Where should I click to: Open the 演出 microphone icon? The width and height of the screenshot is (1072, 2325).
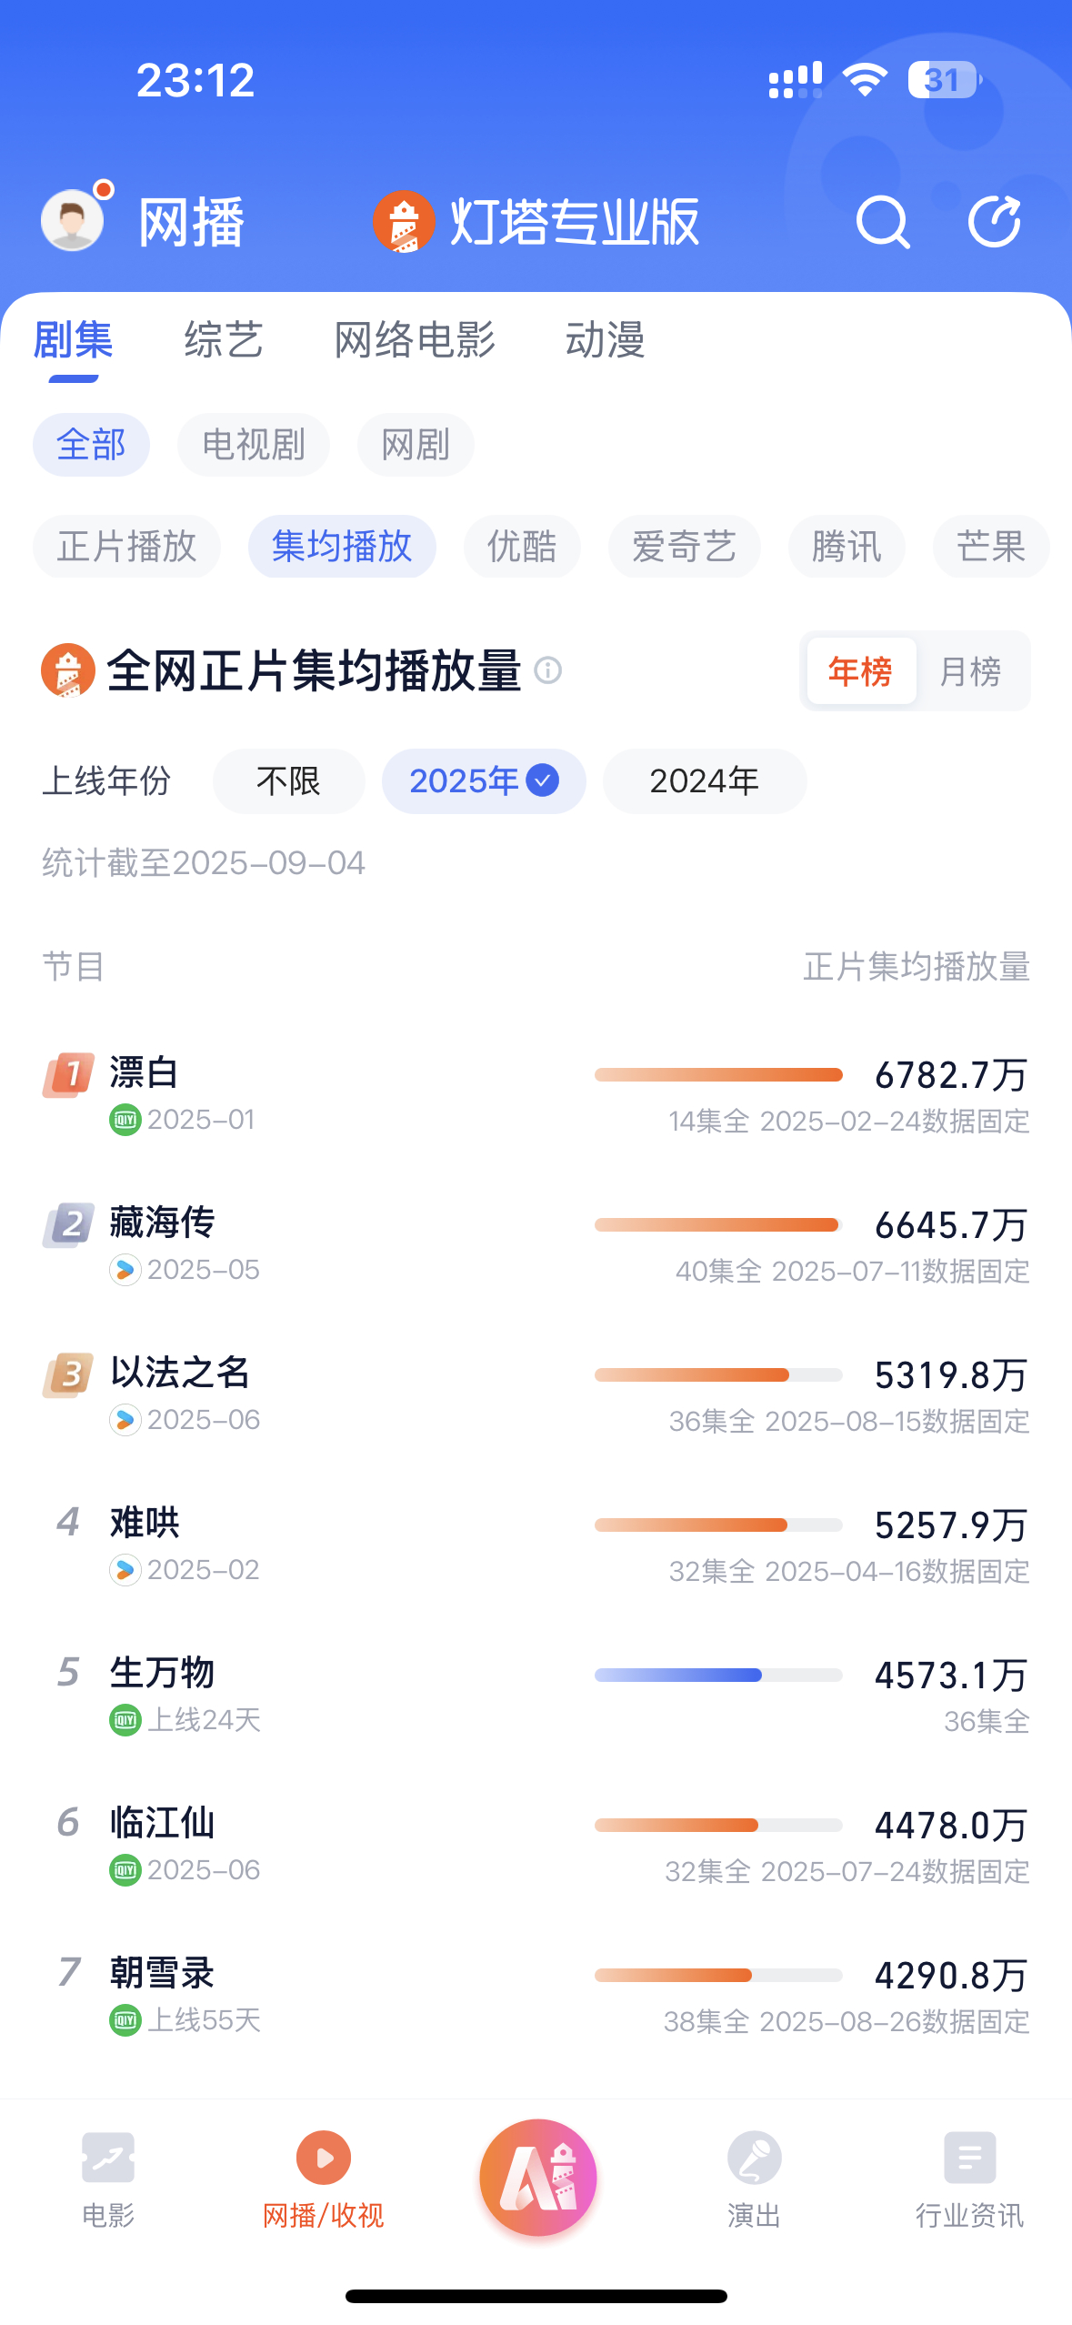click(754, 2158)
